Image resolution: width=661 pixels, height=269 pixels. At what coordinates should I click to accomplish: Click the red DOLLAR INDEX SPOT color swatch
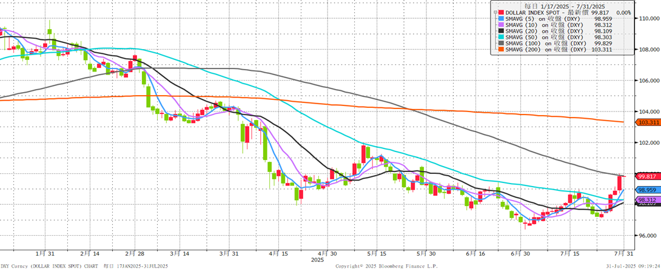click(502, 13)
